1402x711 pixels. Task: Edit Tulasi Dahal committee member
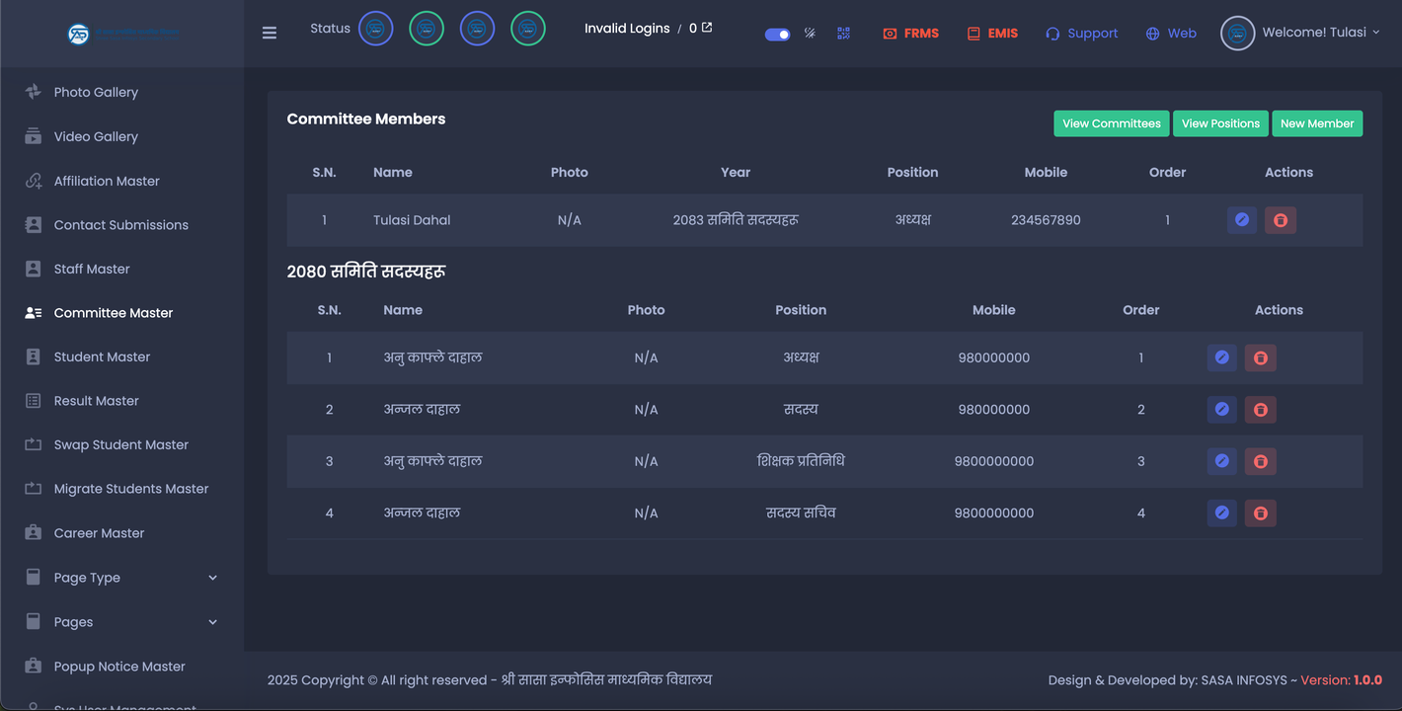[x=1241, y=220]
